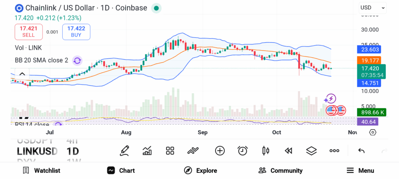The width and height of the screenshot is (399, 179).
Task: Open the layers object tree icon
Action: coord(311,151)
